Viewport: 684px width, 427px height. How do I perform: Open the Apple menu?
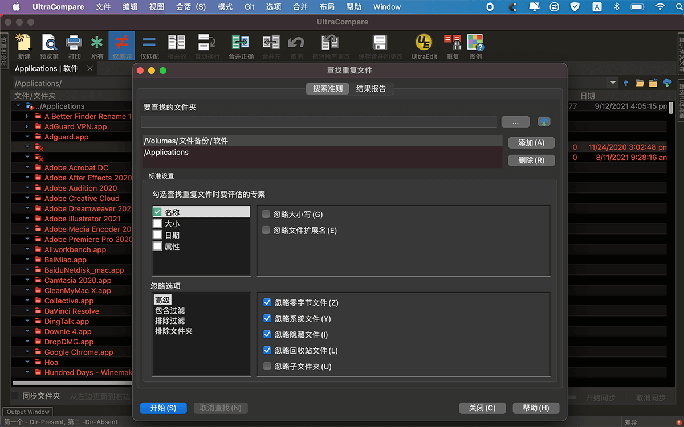click(x=16, y=7)
